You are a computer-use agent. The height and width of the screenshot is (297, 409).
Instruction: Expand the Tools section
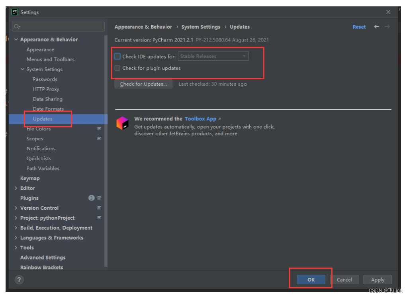(16, 248)
